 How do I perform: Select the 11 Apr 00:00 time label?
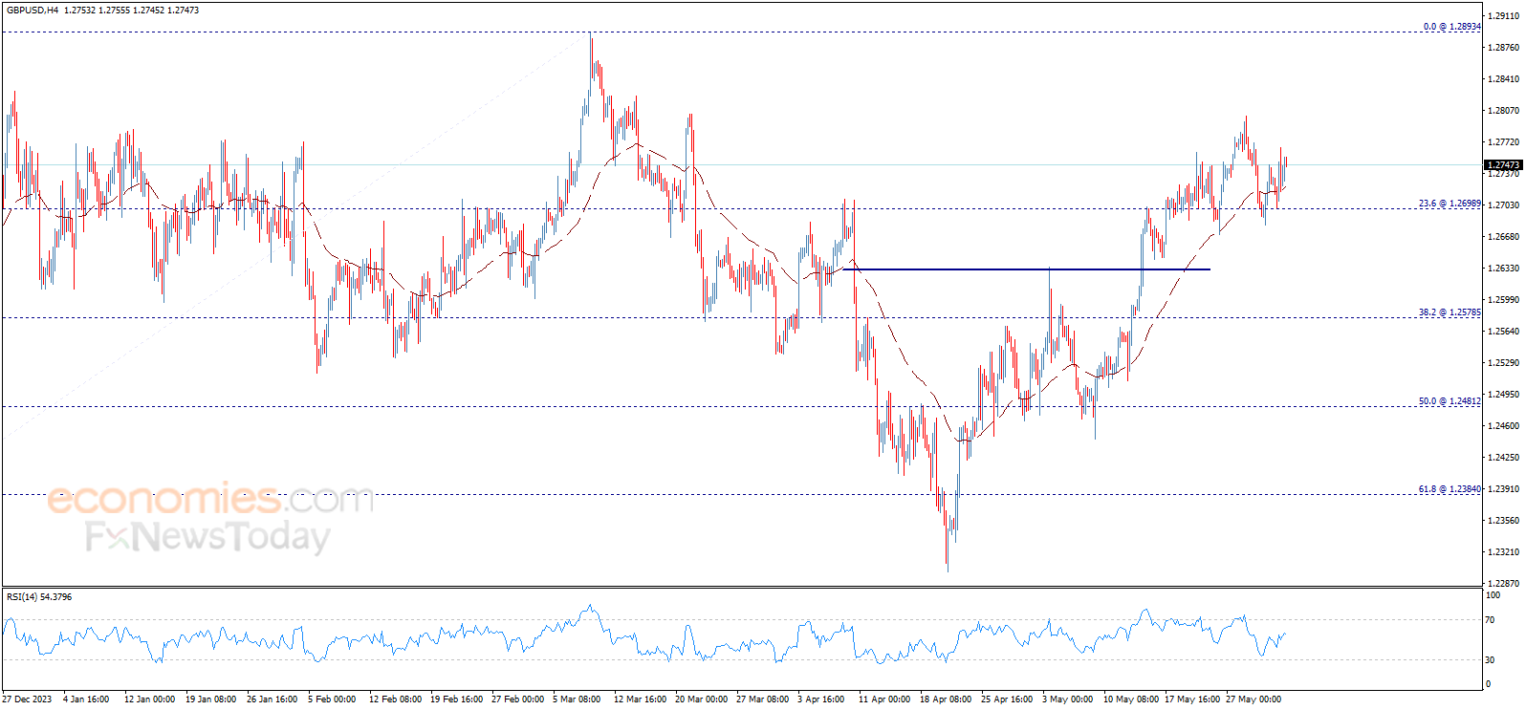coord(884,699)
